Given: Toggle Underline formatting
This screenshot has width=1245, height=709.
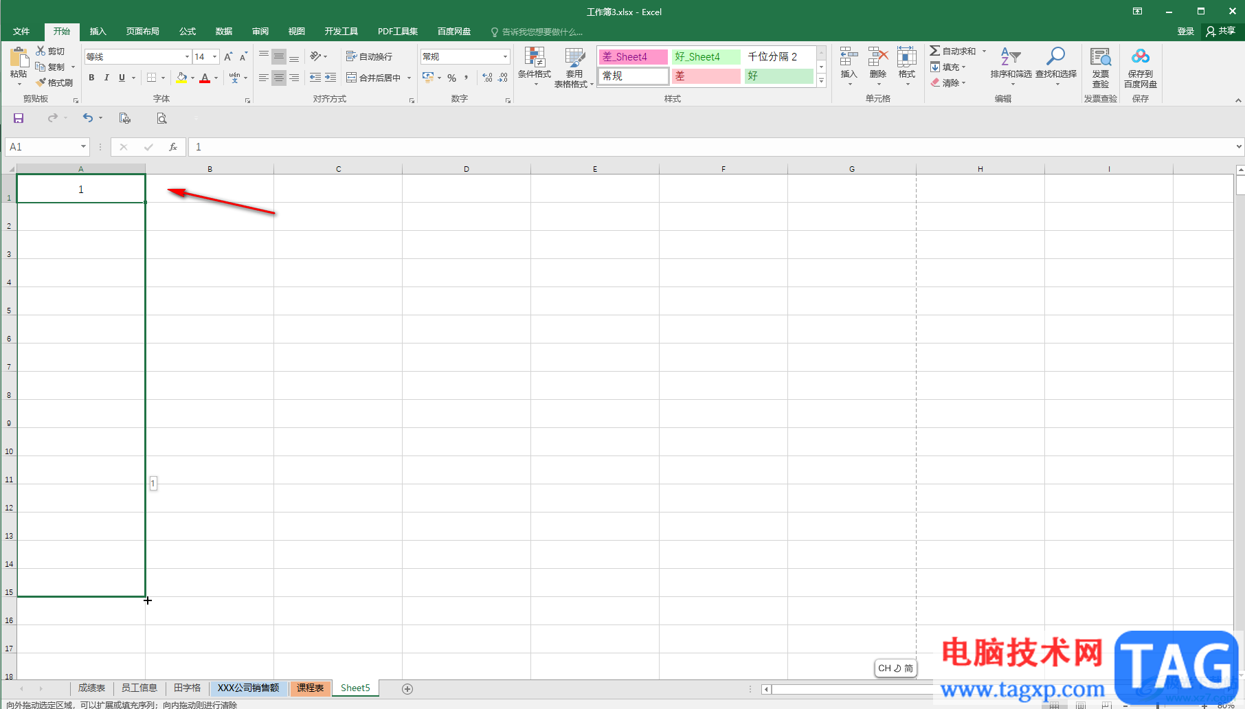Looking at the screenshot, I should click(122, 78).
